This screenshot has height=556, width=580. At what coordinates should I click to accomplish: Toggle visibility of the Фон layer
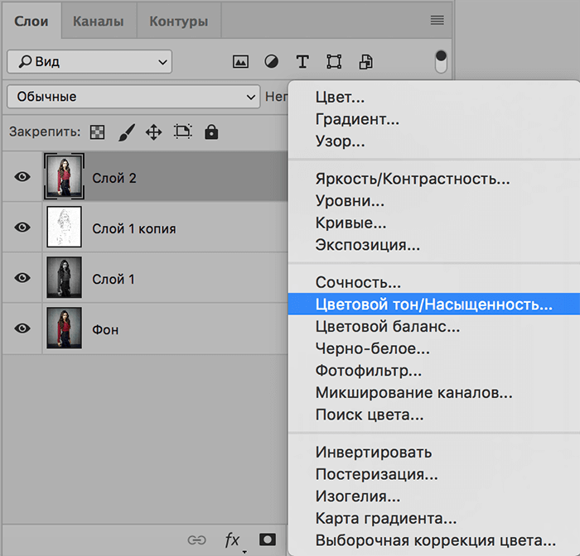[x=22, y=328]
